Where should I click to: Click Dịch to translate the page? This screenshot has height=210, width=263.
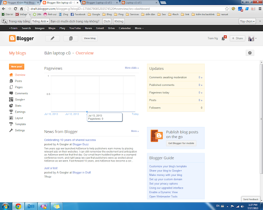(x=107, y=21)
